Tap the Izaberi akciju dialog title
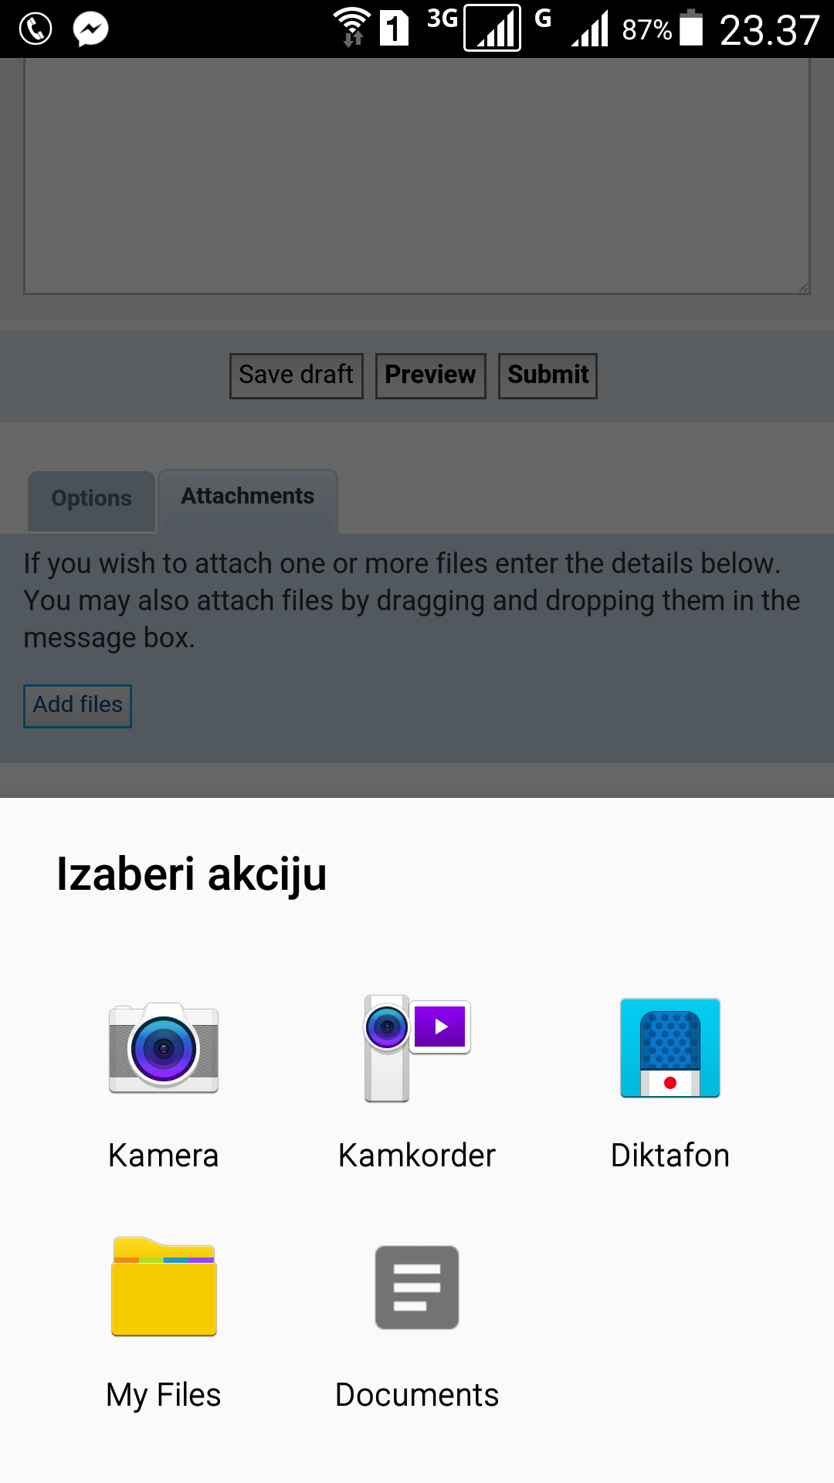 point(192,874)
